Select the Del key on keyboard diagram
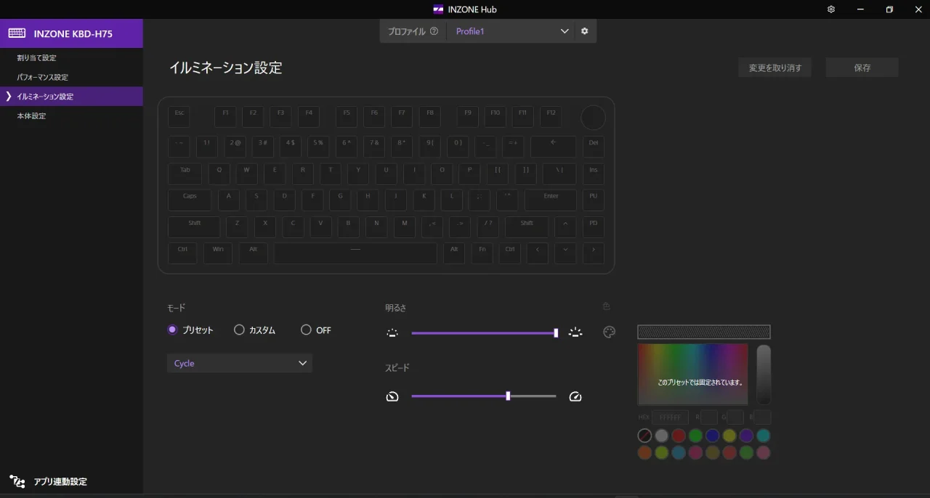 coord(593,146)
